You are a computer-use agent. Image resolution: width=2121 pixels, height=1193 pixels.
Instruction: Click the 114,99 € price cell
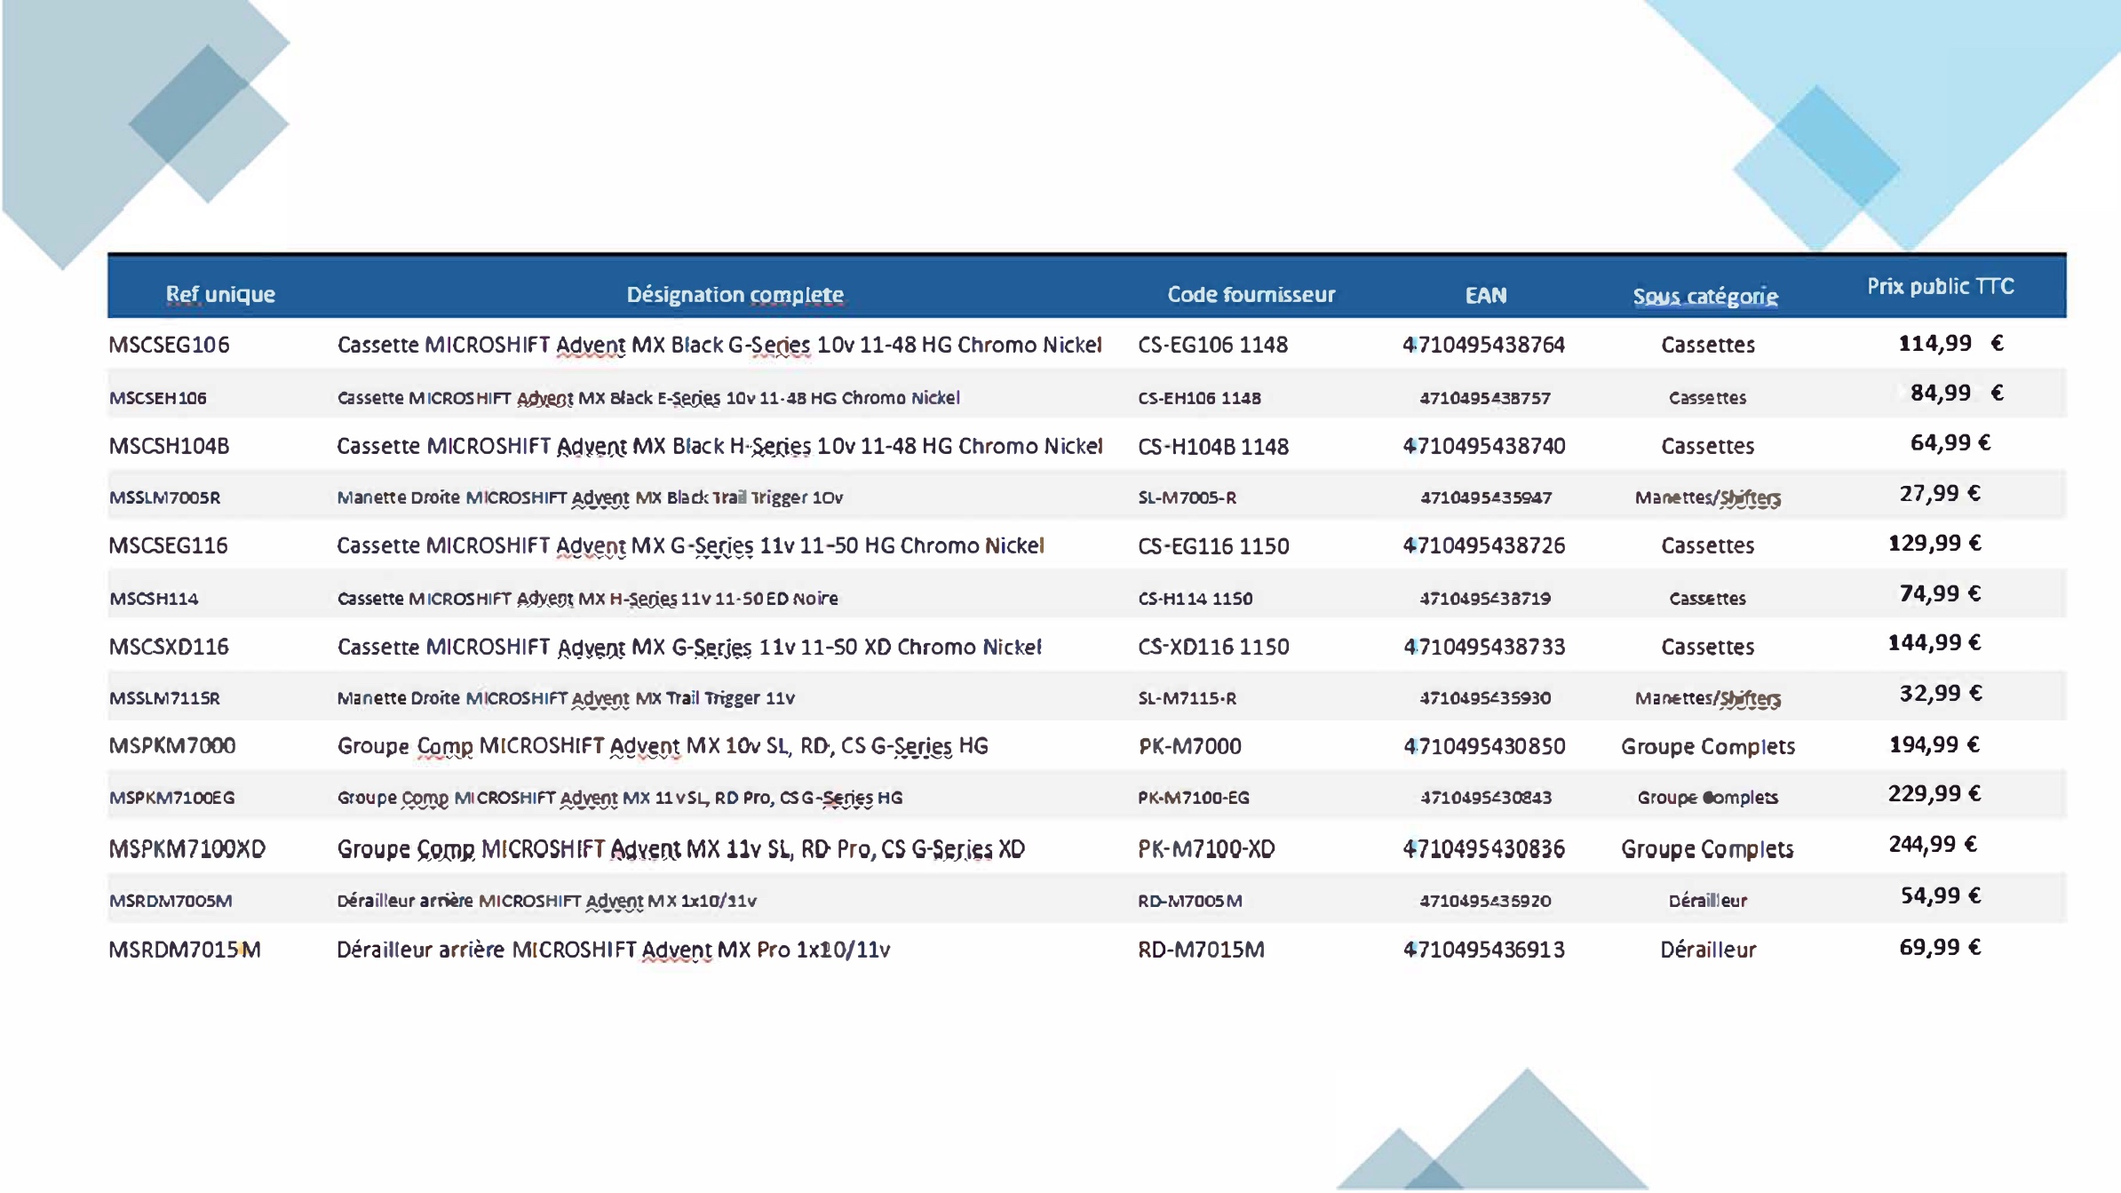[1950, 343]
